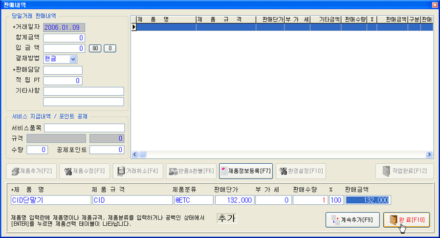
Task: Click the 계속추가[F9] button
Action: (x=352, y=220)
